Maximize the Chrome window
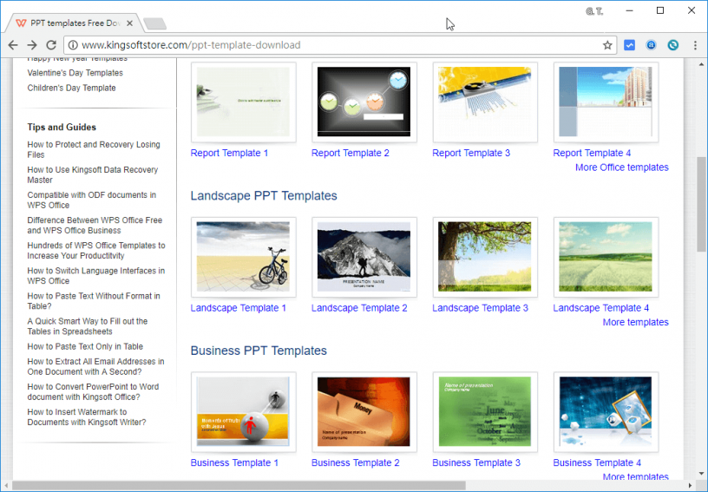 pos(660,10)
